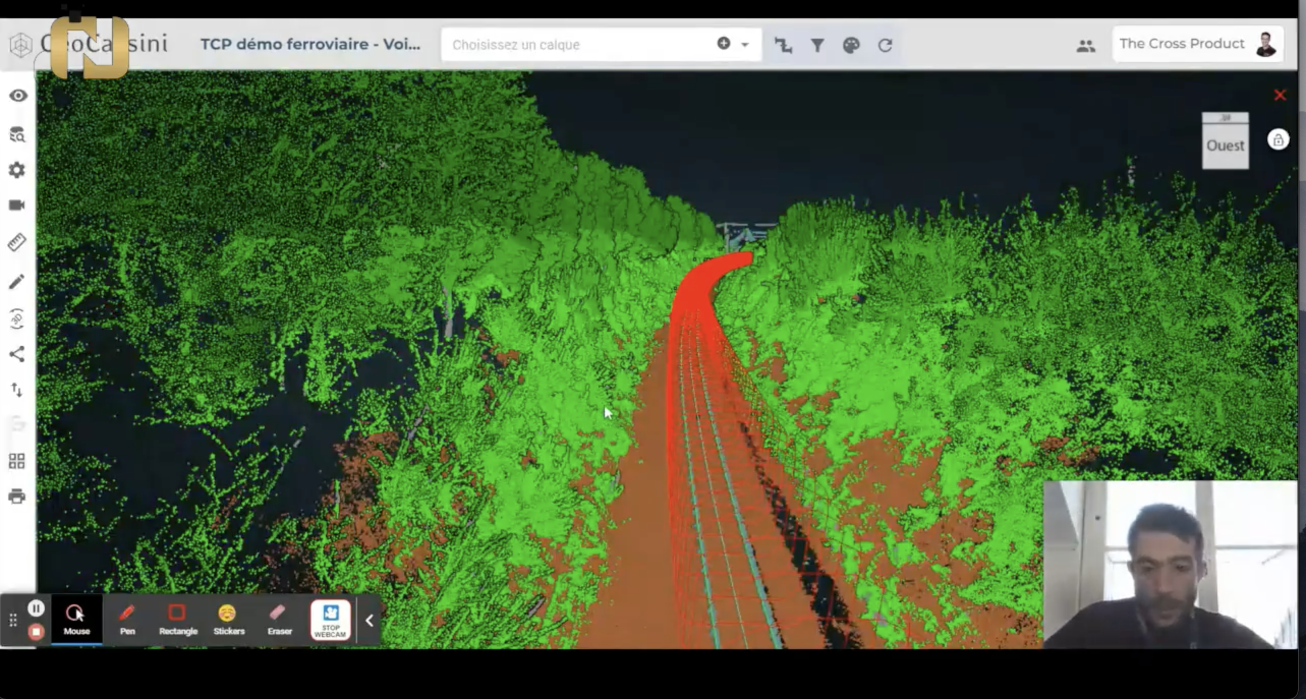Image resolution: width=1306 pixels, height=699 pixels.
Task: Click the Ouest face of the view cube
Action: [1225, 145]
